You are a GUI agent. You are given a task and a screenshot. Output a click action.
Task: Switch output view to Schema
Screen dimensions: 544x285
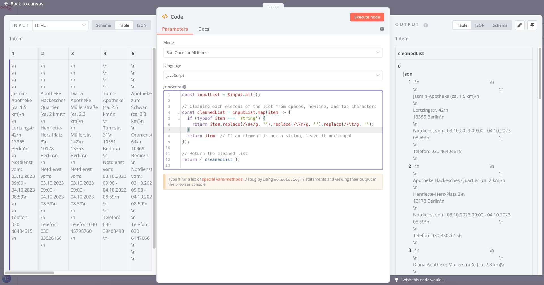tap(500, 25)
